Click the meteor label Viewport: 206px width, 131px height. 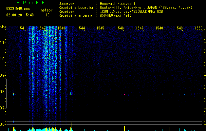coord(47,10)
